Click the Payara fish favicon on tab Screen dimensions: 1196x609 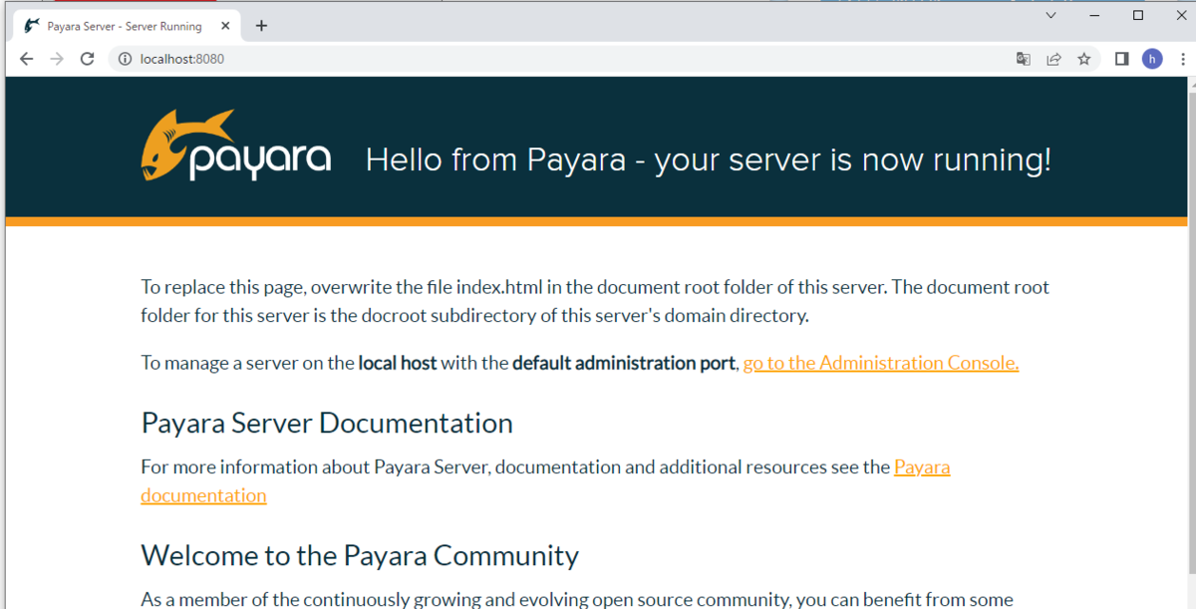coord(32,26)
